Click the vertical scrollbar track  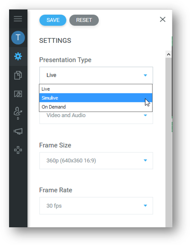168,142
